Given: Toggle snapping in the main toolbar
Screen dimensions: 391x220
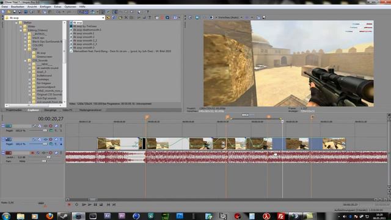Looking at the screenshot, I should point(80,12).
